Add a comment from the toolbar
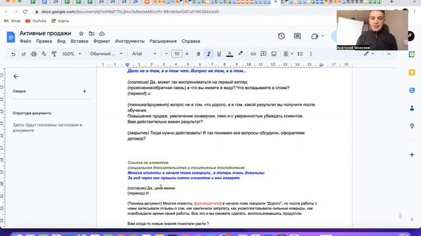This screenshot has height=236, width=421. point(263,54)
